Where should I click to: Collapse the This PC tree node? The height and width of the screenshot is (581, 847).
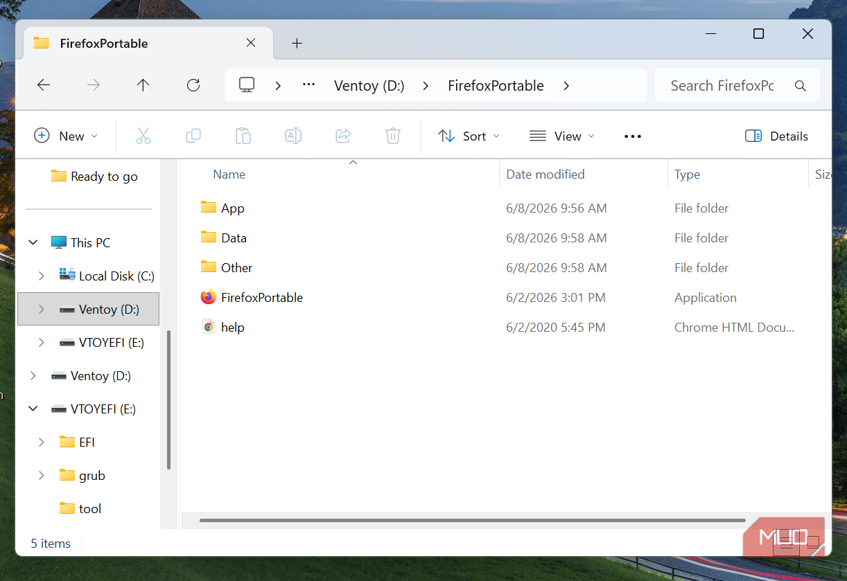[x=33, y=242]
